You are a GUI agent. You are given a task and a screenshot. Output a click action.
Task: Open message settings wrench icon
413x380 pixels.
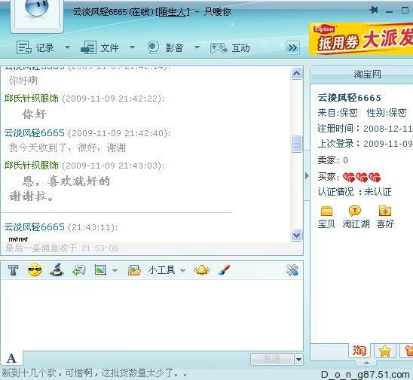(292, 270)
